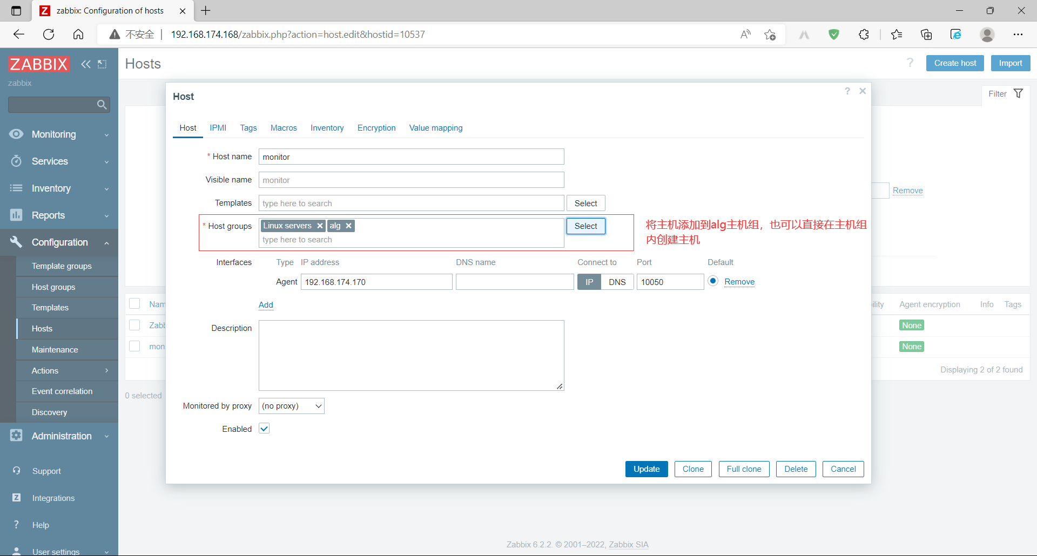Screen dimensions: 1037x556
Task: Switch to the Tags tab
Action: (x=248, y=128)
